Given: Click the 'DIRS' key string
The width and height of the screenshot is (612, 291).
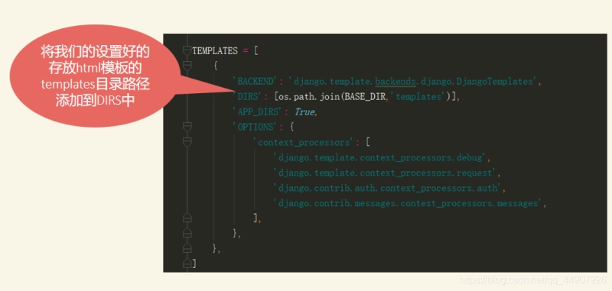Looking at the screenshot, I should click(248, 96).
